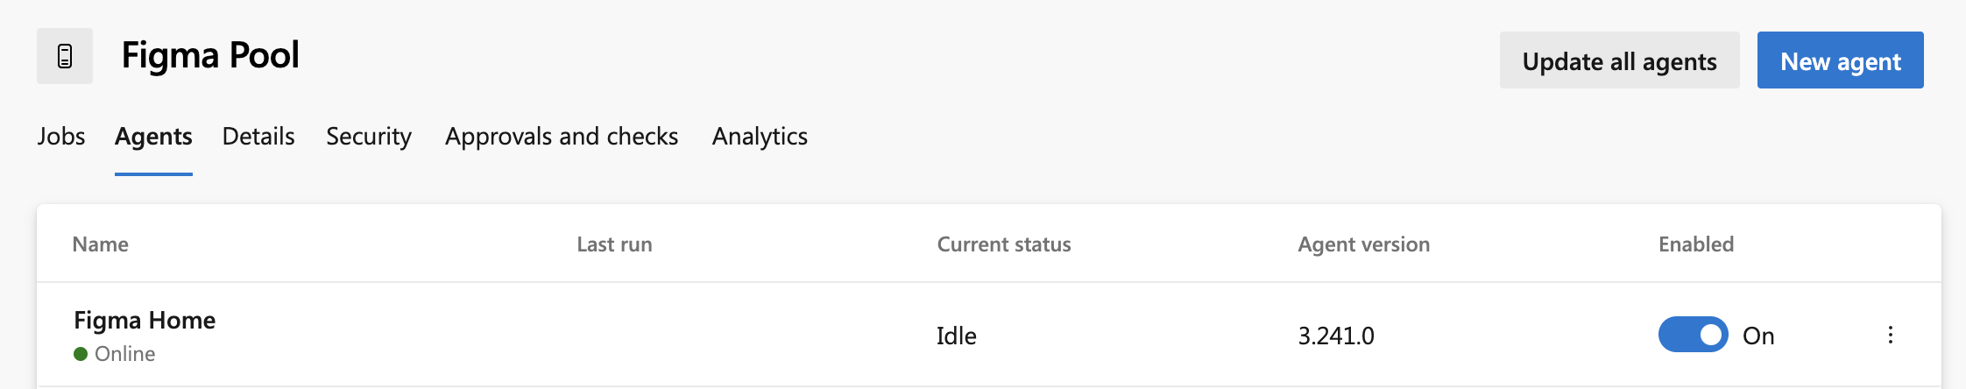Viewport: 1966px width, 389px height.
Task: Click the Agent version column header
Action: 1363,244
